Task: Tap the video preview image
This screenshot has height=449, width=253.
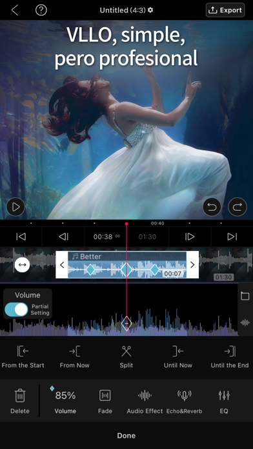Action: [x=126, y=120]
